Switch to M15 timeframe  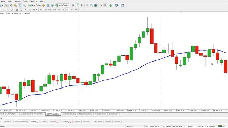coord(50,10)
